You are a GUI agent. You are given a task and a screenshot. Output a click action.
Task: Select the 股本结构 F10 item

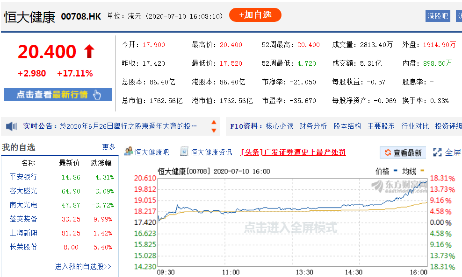(x=347, y=126)
